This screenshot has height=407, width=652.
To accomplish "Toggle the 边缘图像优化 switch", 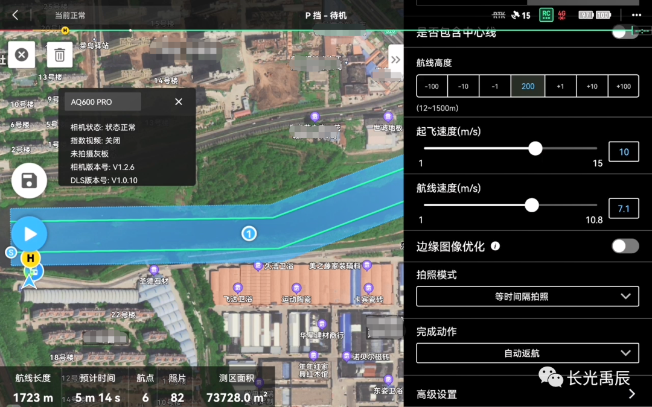I will (625, 246).
